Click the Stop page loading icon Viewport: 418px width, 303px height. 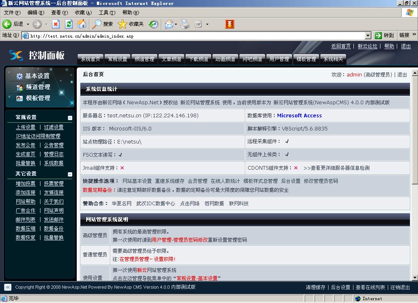click(56, 24)
